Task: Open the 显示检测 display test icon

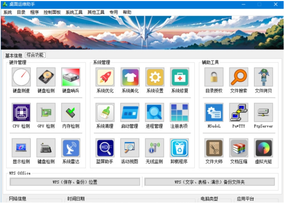Action: pyautogui.click(x=21, y=148)
